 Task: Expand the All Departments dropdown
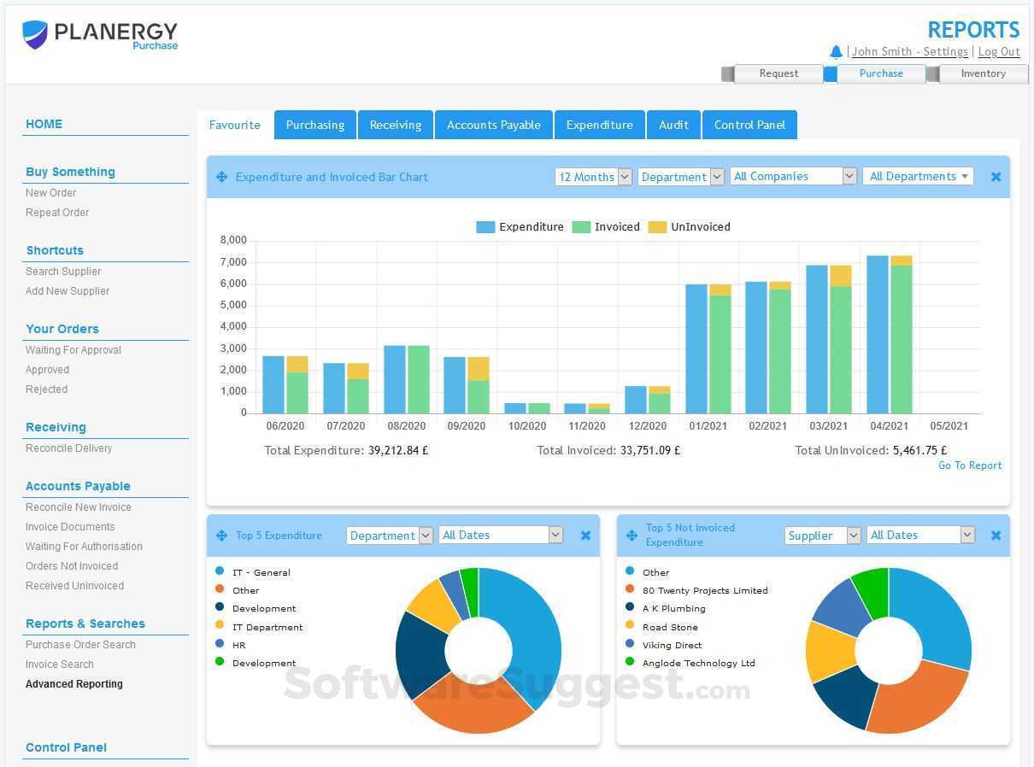[x=918, y=177]
